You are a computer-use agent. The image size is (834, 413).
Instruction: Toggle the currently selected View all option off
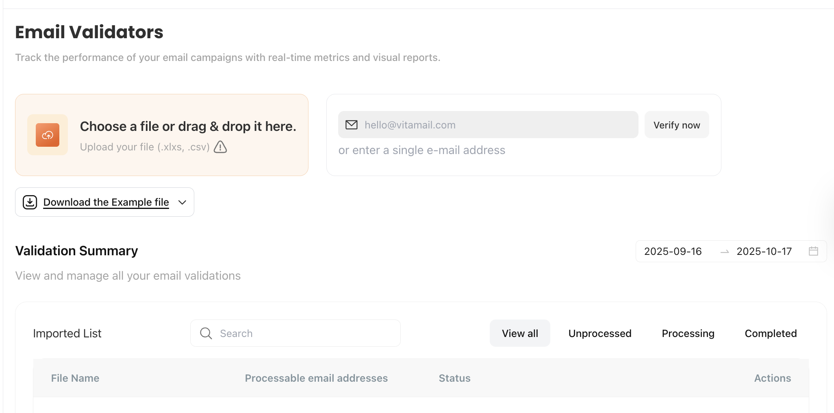tap(520, 333)
